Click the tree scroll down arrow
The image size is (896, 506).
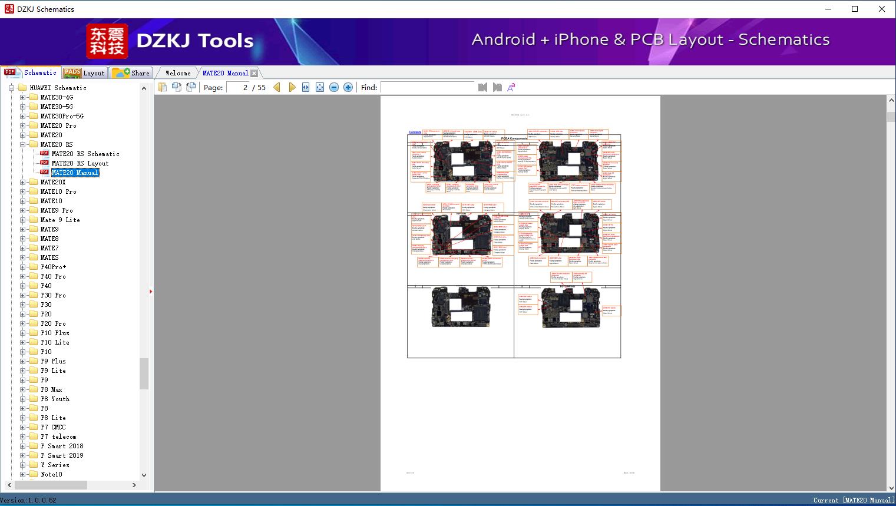pyautogui.click(x=144, y=475)
